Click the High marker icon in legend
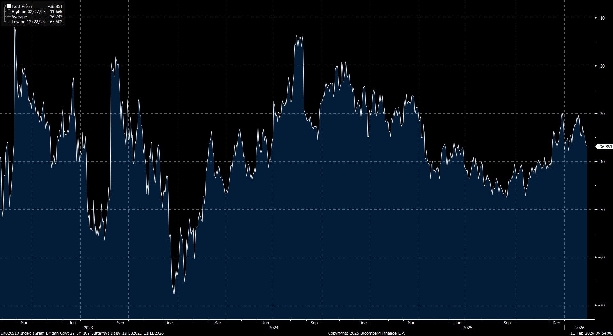Viewport: 613px width, 336px height. click(9, 12)
